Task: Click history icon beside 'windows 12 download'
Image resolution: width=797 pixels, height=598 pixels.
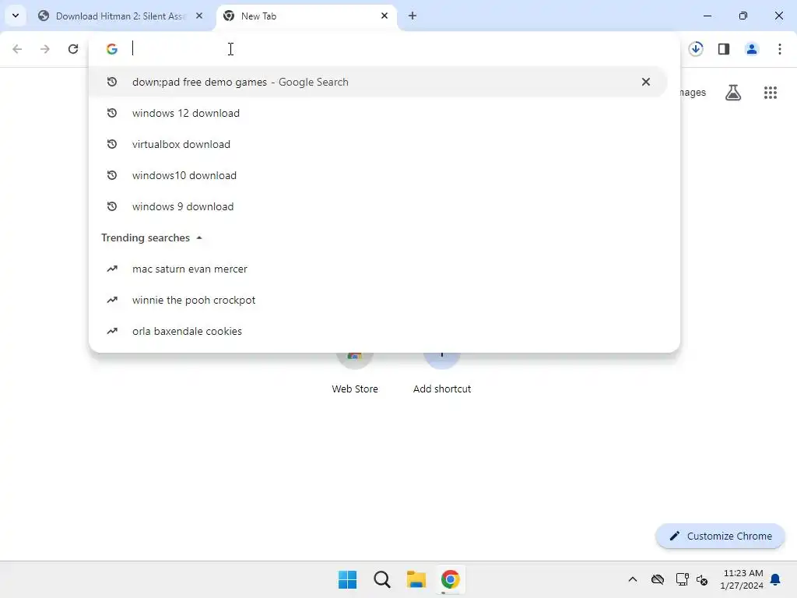Action: [112, 113]
